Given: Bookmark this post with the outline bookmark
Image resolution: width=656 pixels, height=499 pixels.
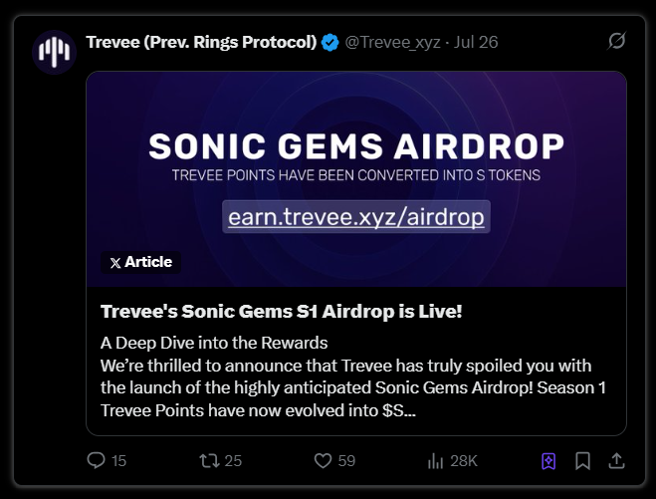Looking at the screenshot, I should click(582, 460).
